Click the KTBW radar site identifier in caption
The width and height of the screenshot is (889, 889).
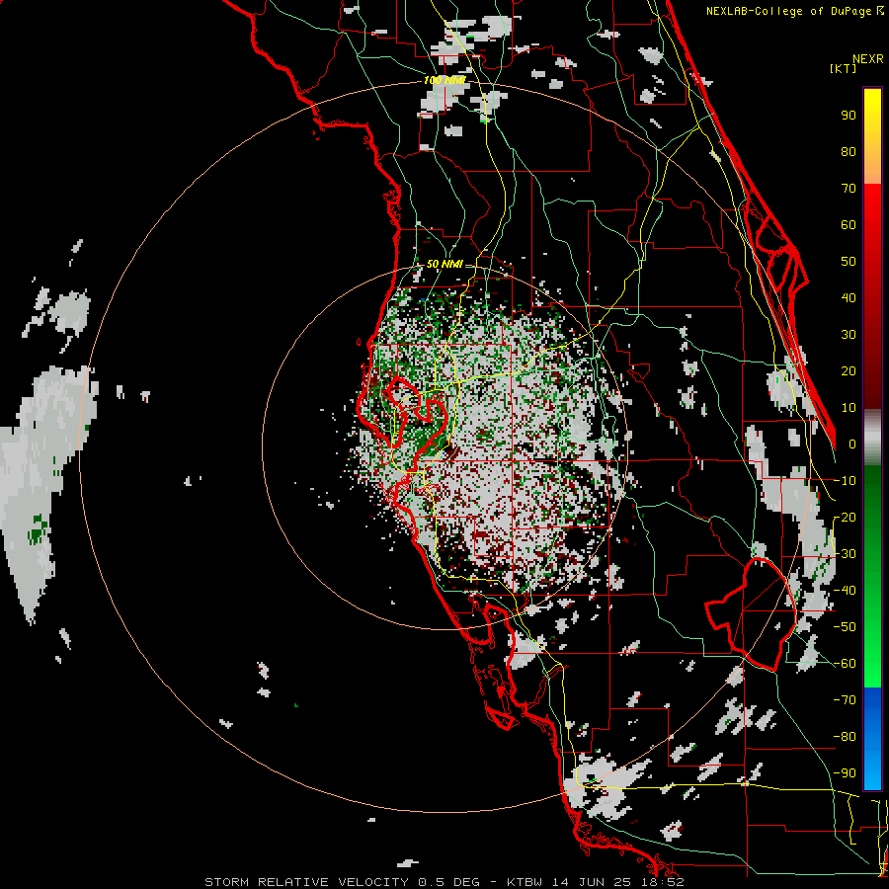click(525, 882)
